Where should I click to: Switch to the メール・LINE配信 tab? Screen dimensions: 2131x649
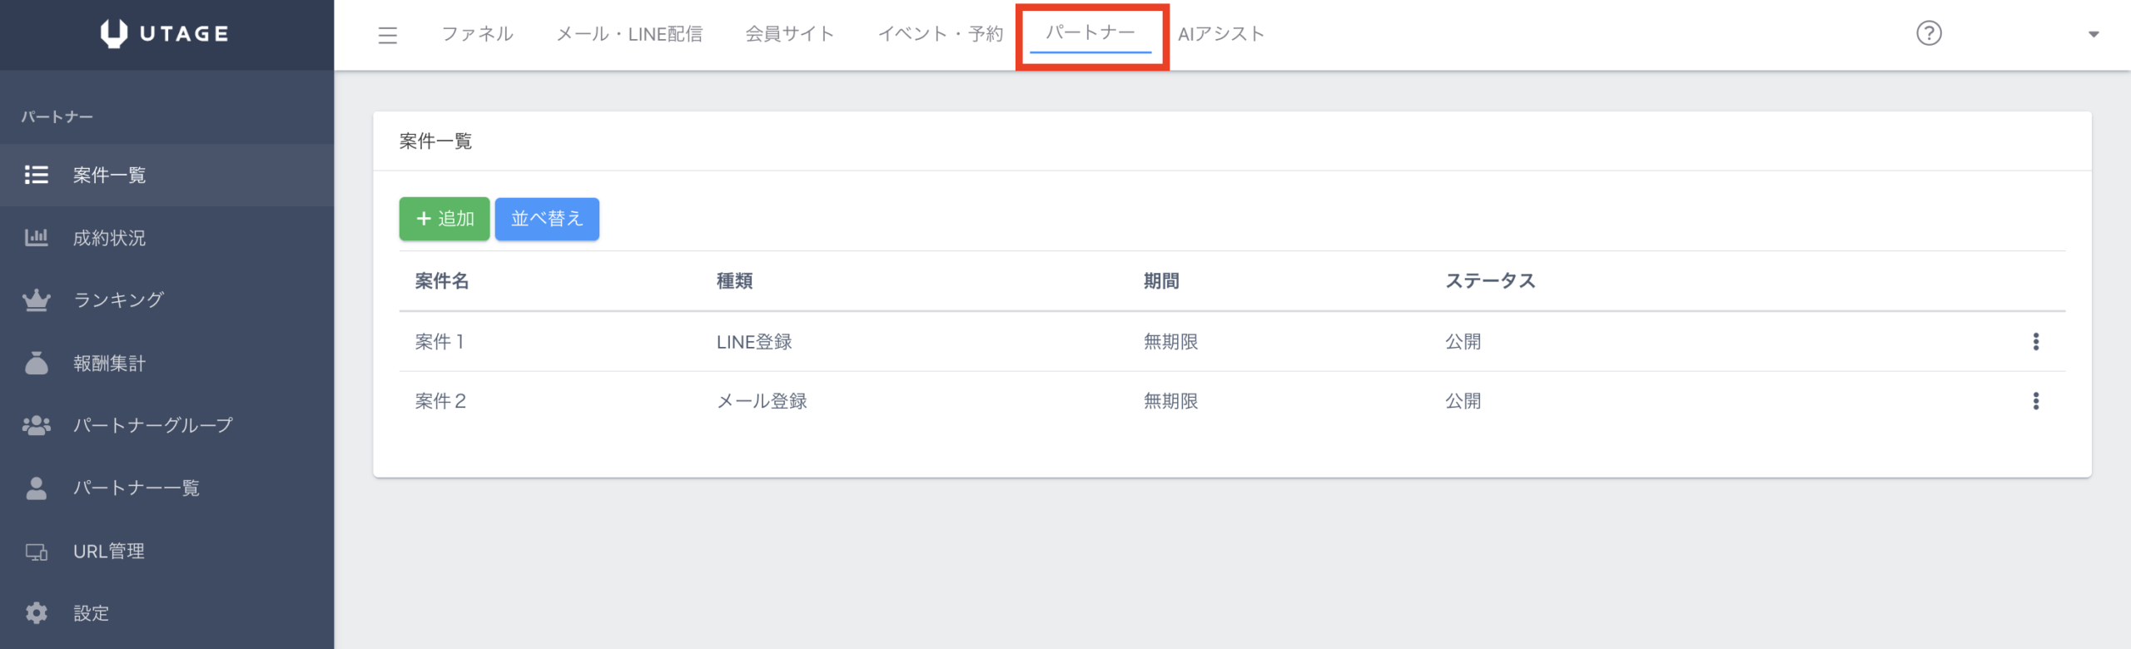(629, 34)
